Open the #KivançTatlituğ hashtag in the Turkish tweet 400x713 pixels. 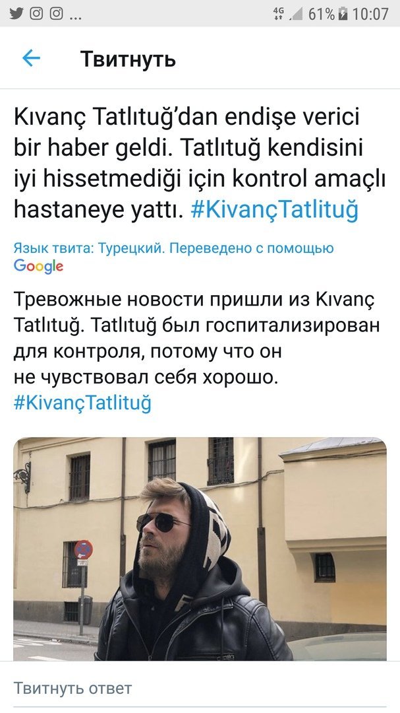click(275, 209)
